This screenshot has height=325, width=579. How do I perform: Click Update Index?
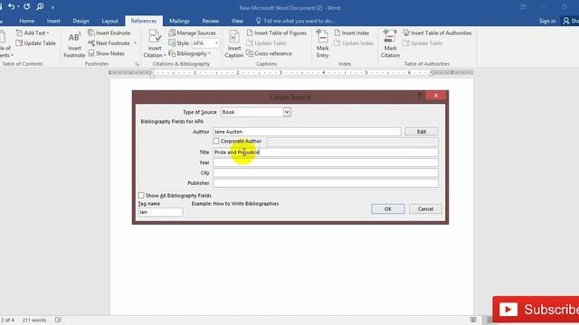354,43
